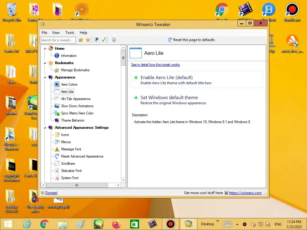The width and height of the screenshot is (307, 230).
Task: Expand the Desktop toolbar chevron on taskbar
Action: point(218,221)
